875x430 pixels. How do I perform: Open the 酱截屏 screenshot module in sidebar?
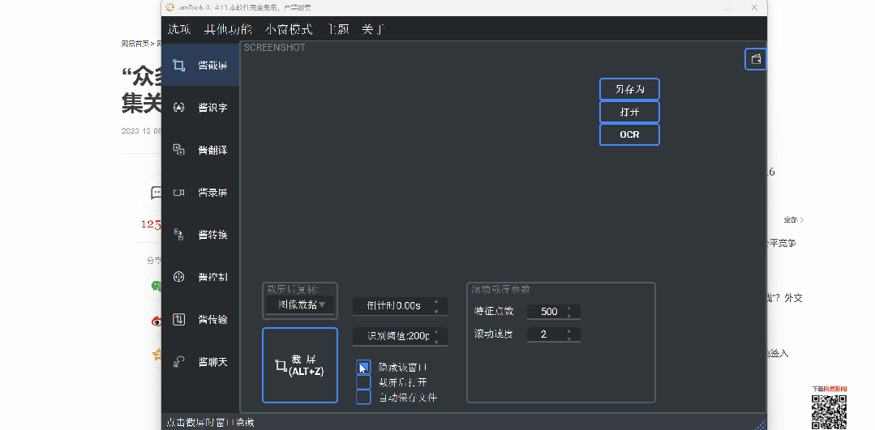tap(200, 65)
